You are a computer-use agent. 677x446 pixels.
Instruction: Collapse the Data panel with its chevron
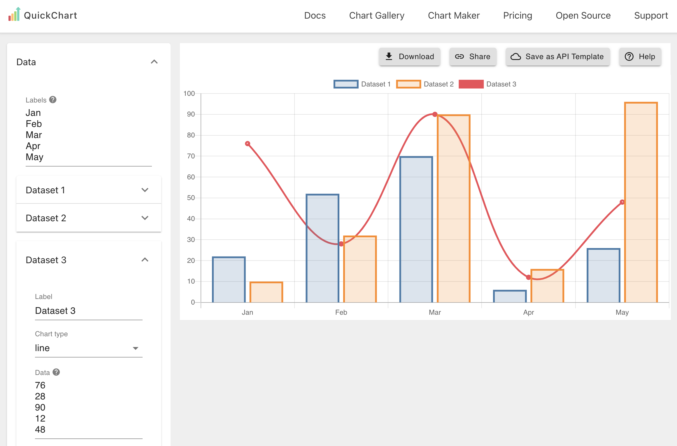pyautogui.click(x=154, y=62)
